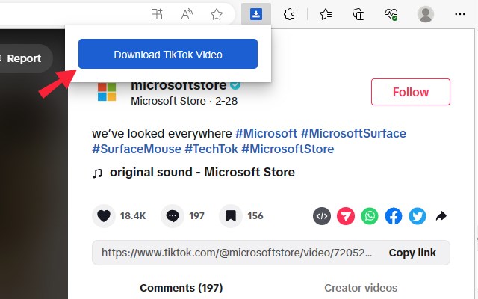Screen dimensions: 478x299
Task: Open the #TechTok hashtag
Action: click(211, 149)
